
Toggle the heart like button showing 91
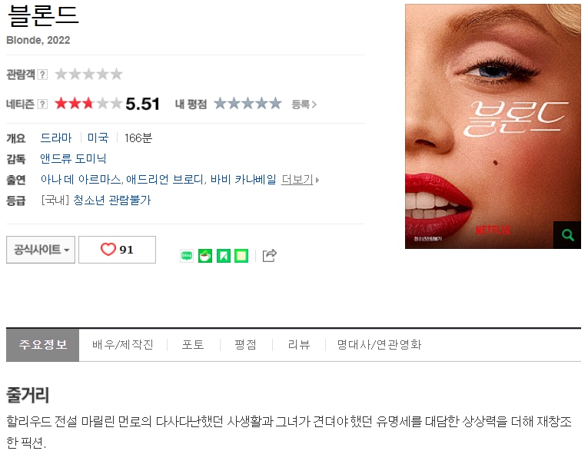117,250
